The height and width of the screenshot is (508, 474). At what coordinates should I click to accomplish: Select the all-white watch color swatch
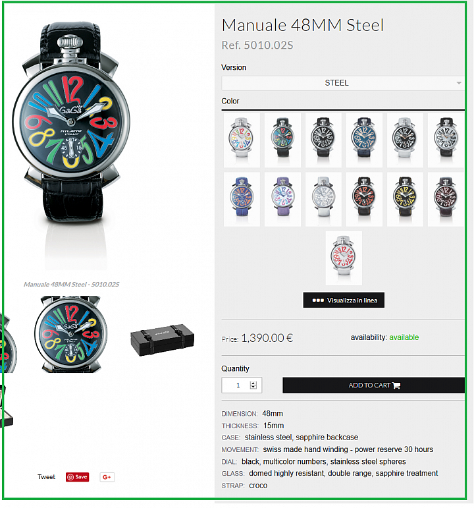[x=323, y=199]
